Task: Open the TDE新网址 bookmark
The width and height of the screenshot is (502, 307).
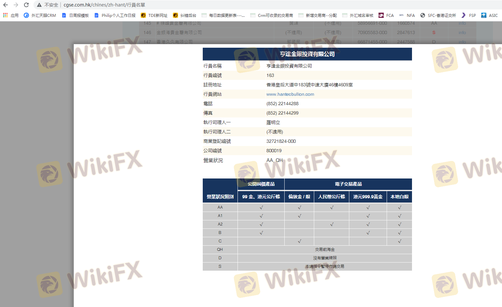Action: tap(154, 15)
